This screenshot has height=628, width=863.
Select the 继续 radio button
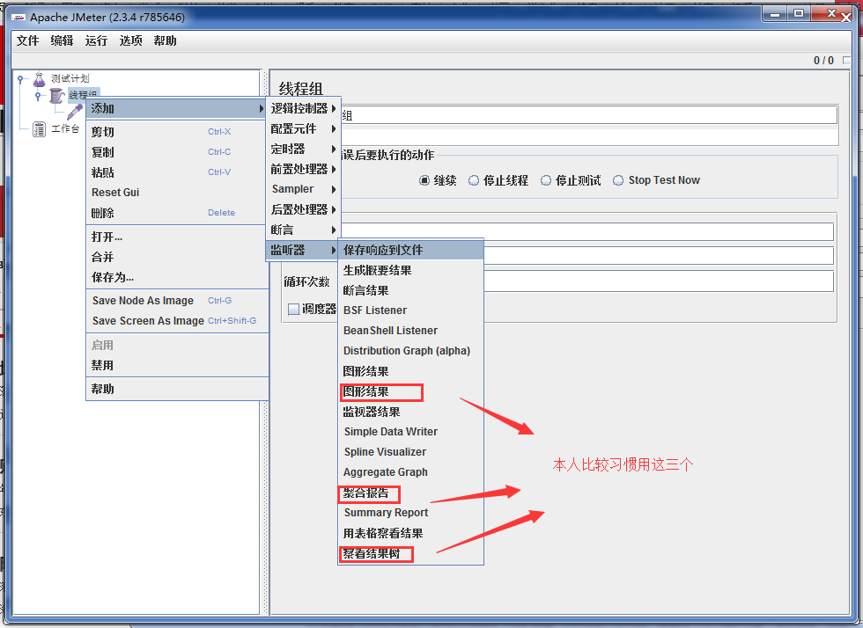424,180
